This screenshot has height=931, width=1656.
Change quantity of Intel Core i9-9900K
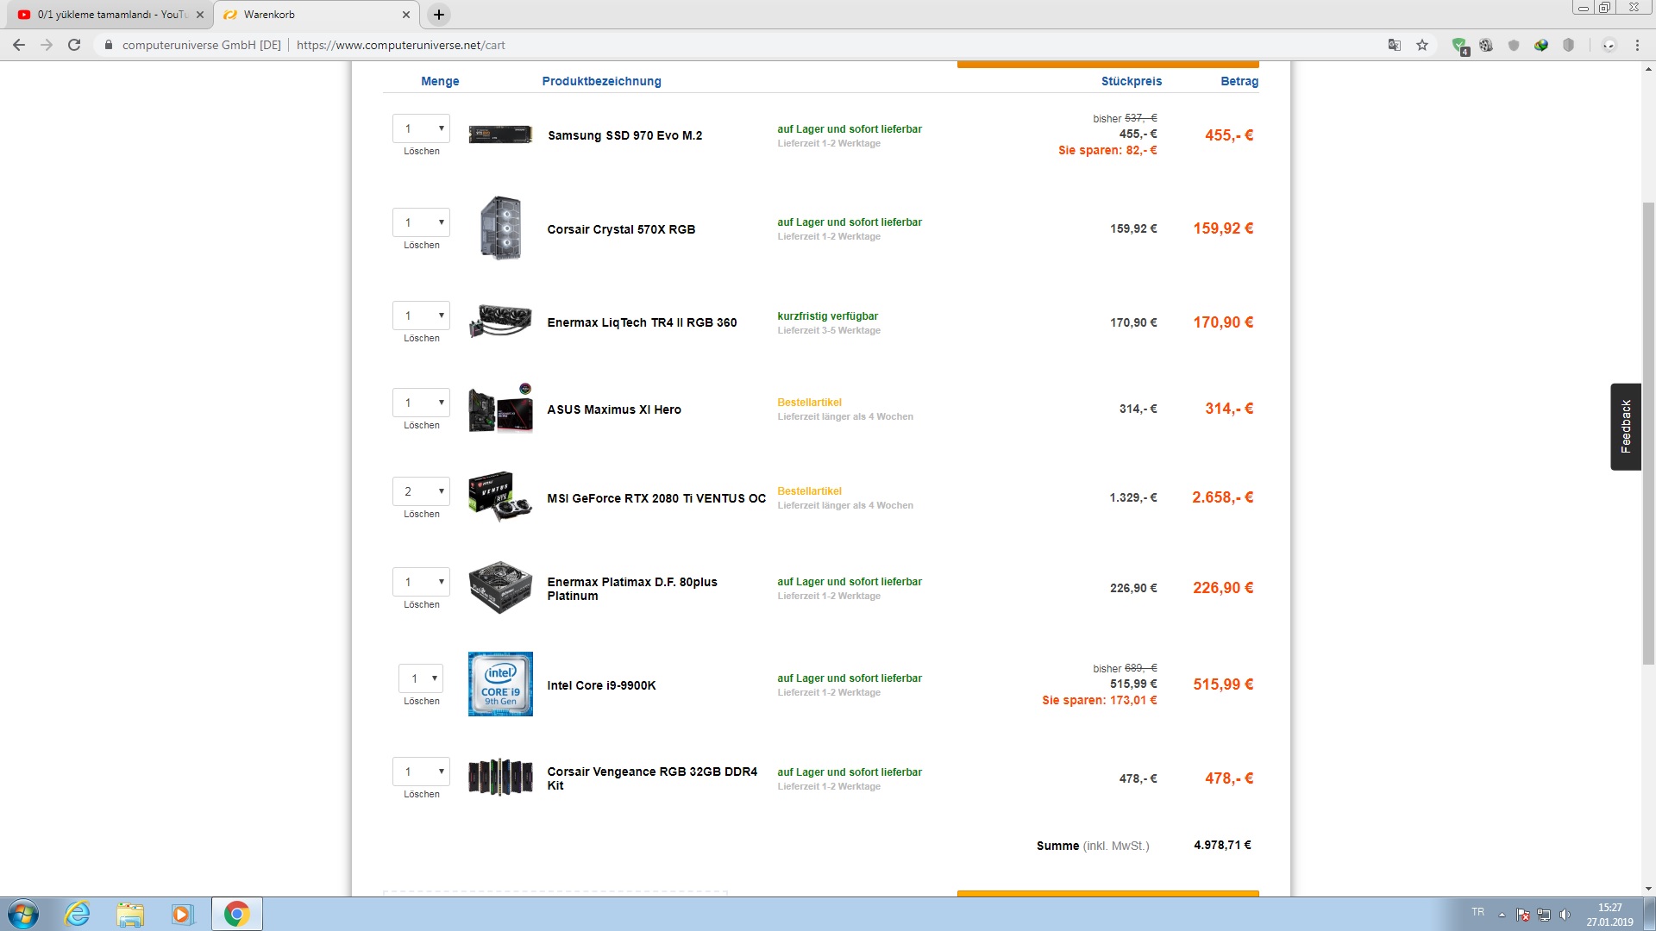(x=421, y=678)
